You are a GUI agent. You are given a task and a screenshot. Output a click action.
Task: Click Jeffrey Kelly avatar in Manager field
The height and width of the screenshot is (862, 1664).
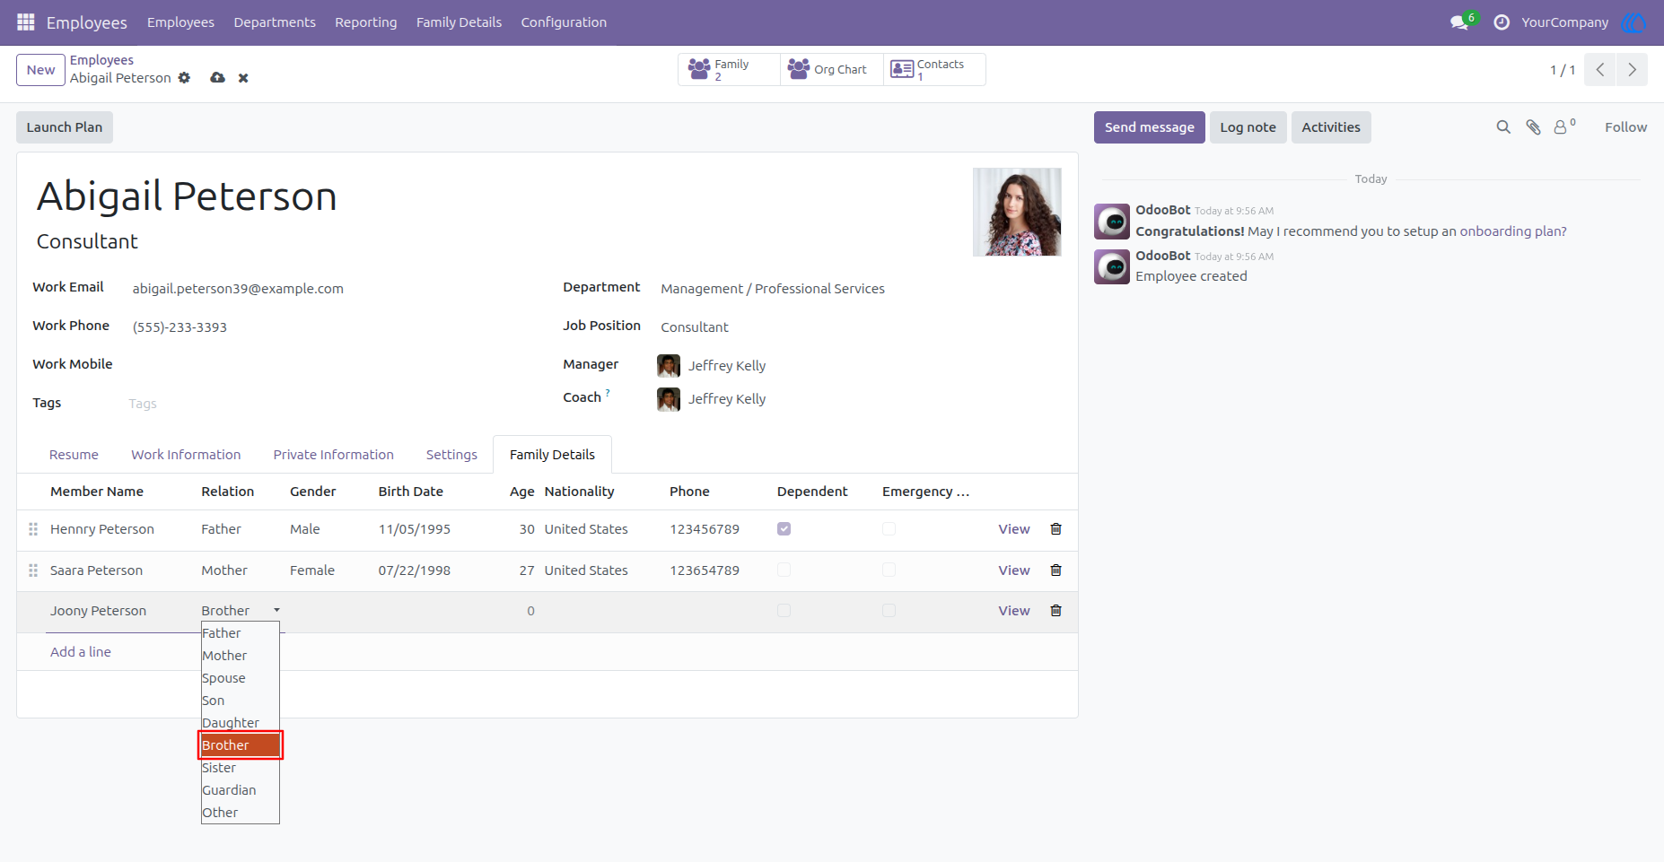click(669, 366)
